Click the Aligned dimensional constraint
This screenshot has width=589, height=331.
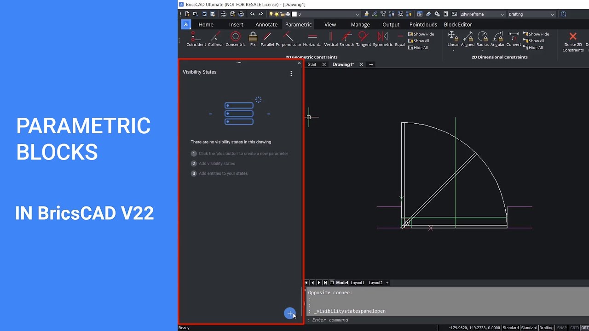tap(468, 39)
